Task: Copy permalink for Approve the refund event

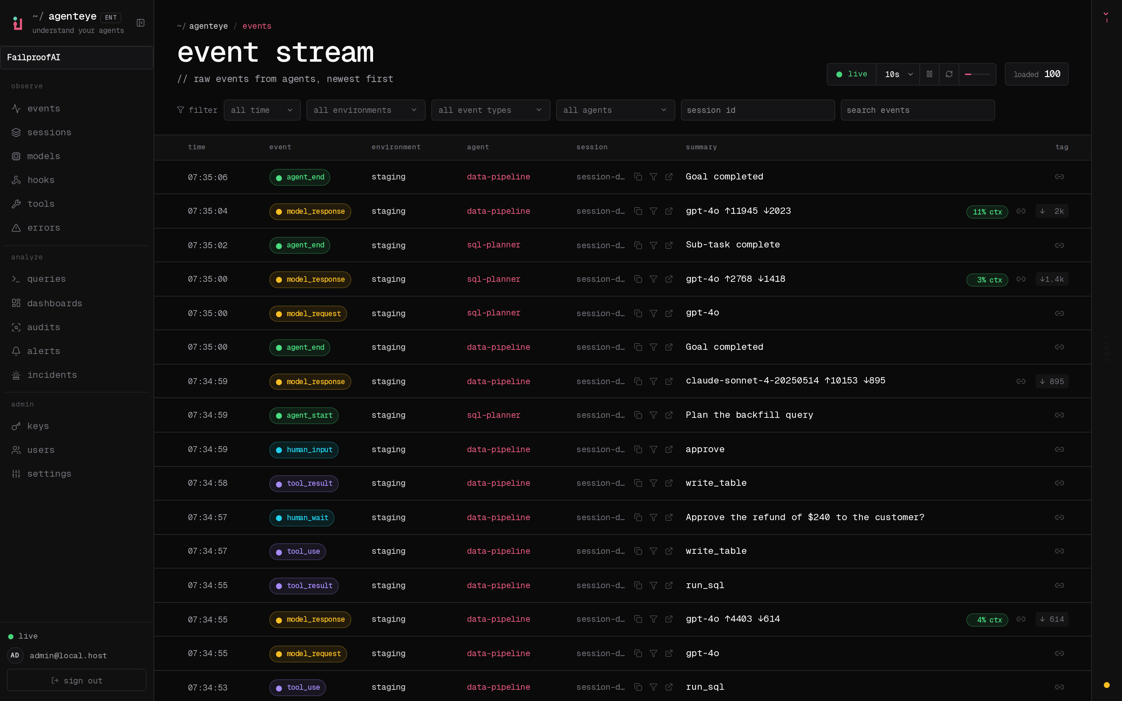Action: coord(1059,517)
